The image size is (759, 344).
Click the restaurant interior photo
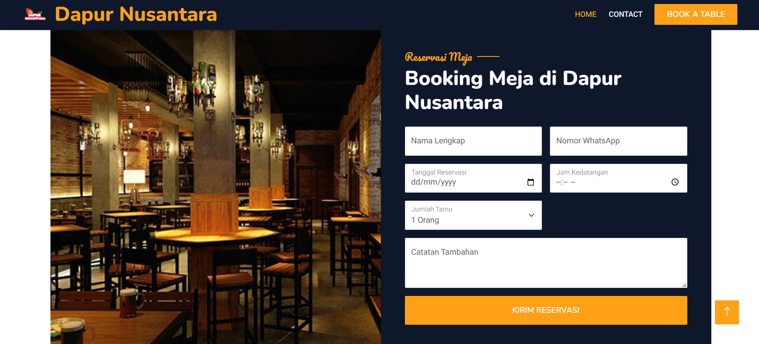(x=215, y=187)
